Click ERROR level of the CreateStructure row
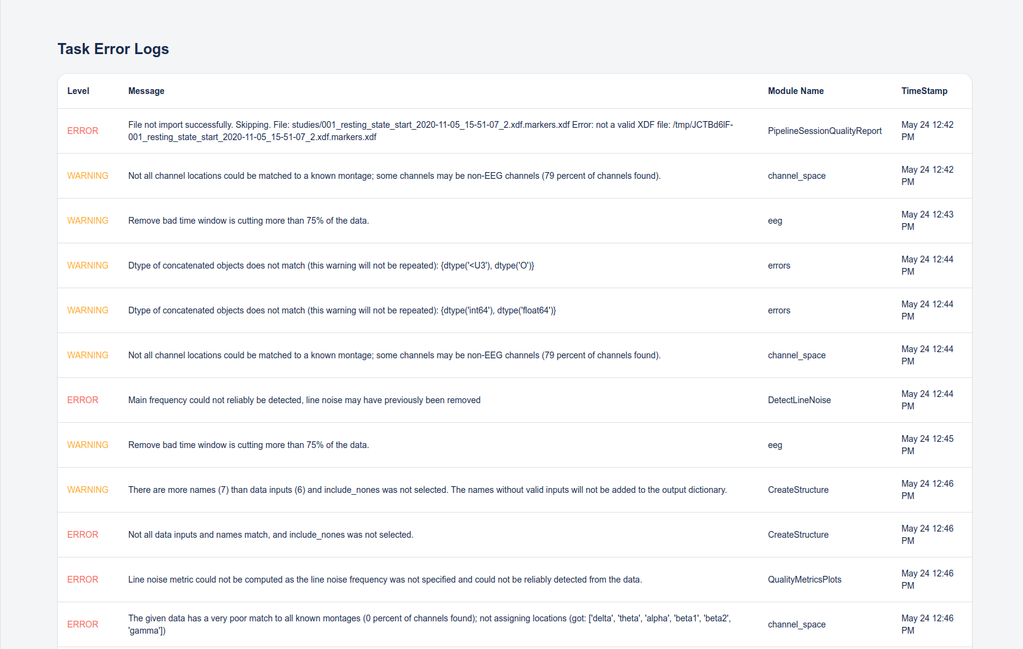 [x=83, y=535]
